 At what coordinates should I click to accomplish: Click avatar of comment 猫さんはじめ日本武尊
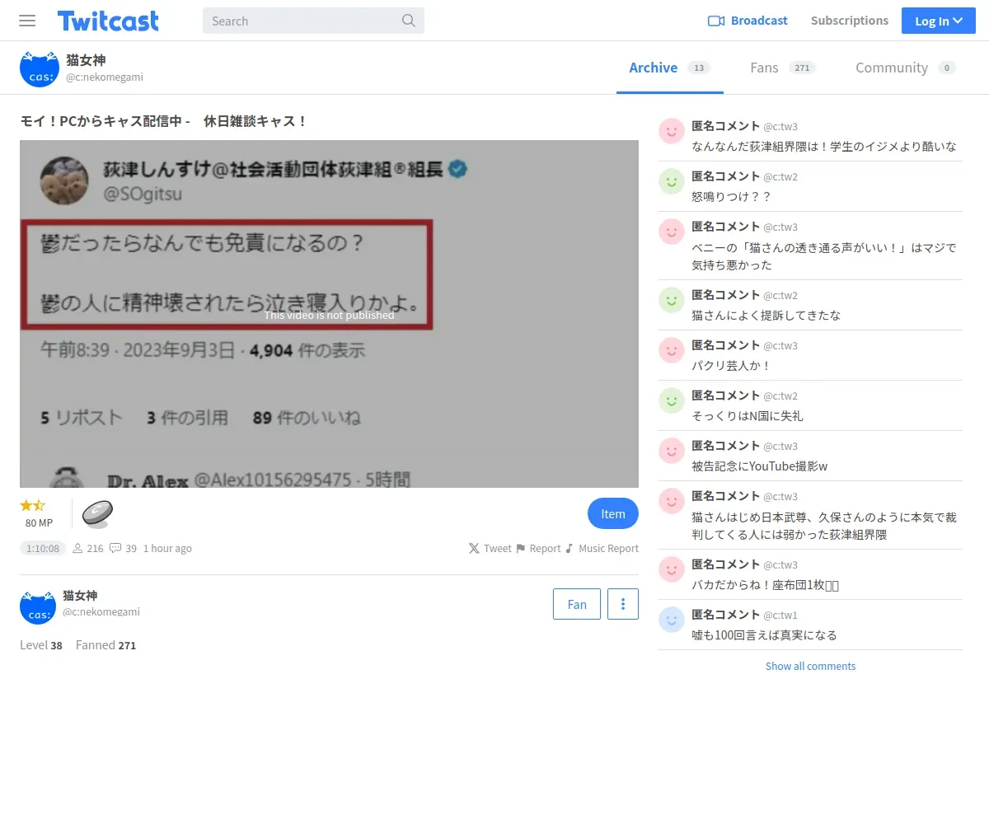672,501
